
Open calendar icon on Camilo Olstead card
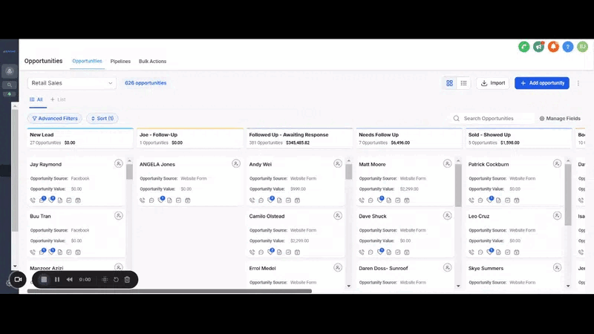(298, 252)
